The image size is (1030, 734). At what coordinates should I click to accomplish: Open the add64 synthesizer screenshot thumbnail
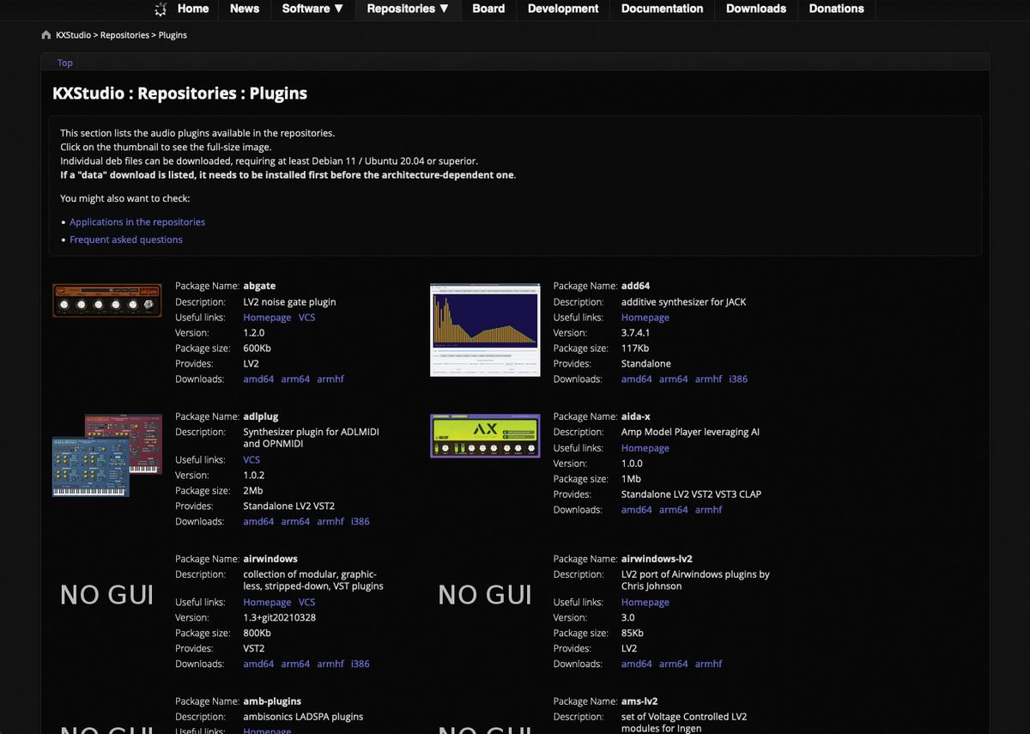tap(485, 329)
